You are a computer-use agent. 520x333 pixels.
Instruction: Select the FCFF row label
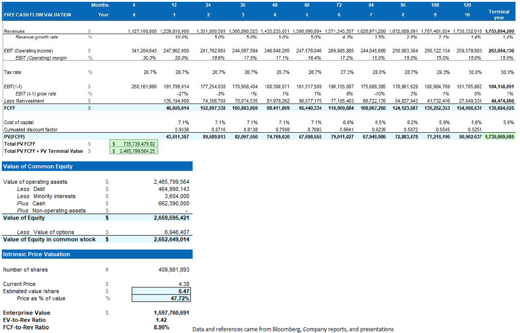(9, 108)
